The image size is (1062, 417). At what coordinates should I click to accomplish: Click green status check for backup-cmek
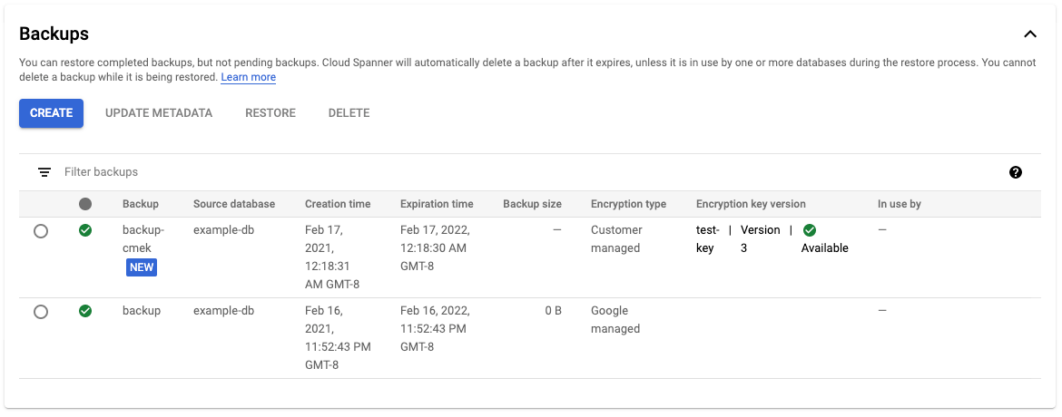tap(85, 230)
